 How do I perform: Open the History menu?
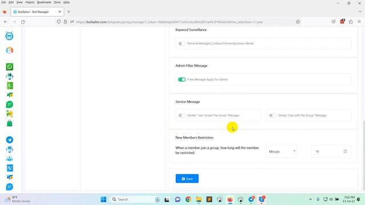click(30, 2)
